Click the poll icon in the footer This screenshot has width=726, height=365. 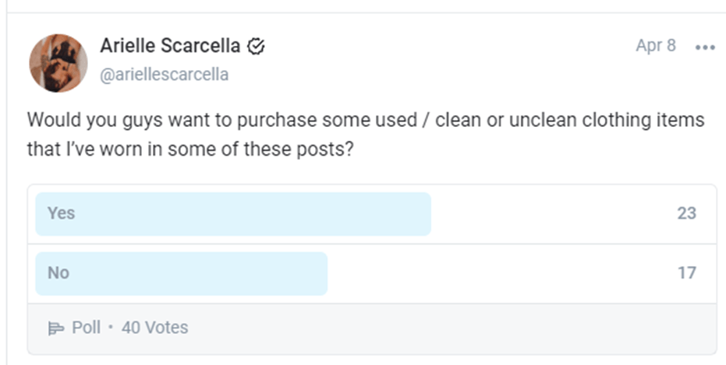[56, 328]
